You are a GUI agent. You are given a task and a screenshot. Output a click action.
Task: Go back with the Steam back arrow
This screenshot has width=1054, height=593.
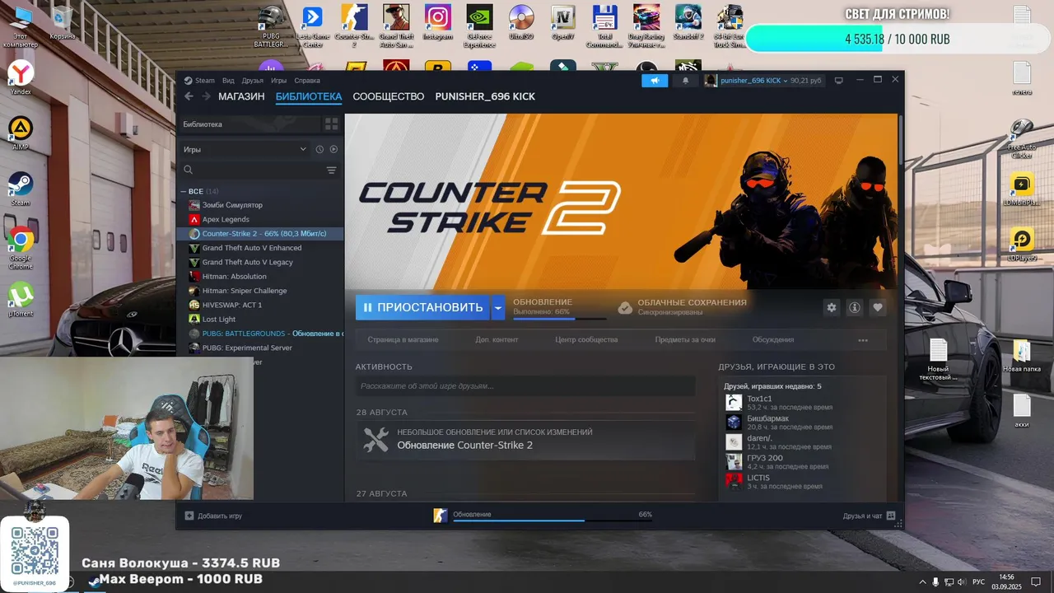point(189,96)
